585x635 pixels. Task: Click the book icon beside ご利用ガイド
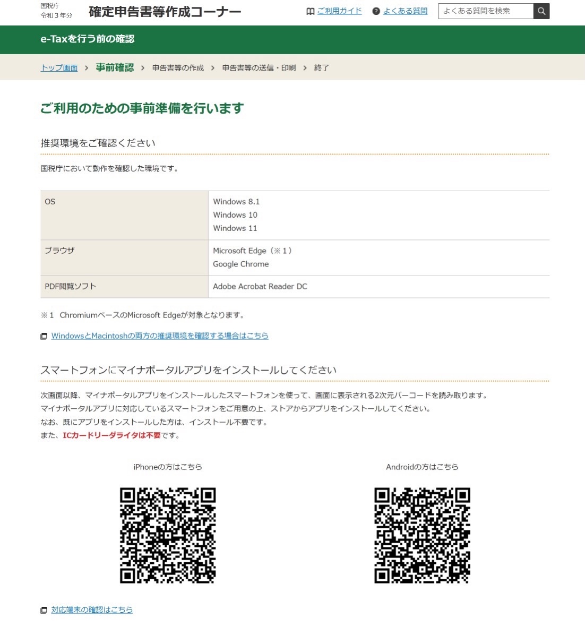310,11
